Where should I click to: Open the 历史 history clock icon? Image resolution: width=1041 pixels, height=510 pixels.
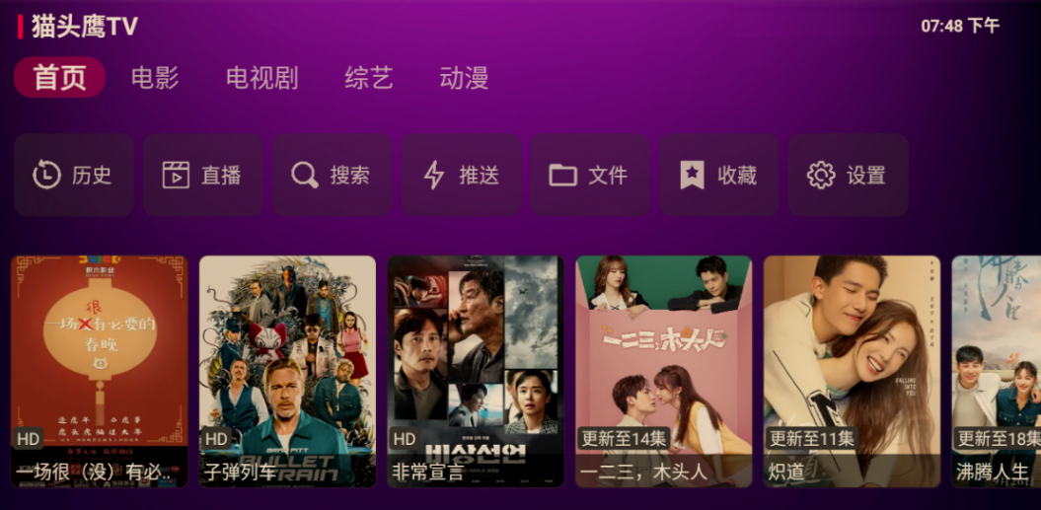(x=47, y=175)
